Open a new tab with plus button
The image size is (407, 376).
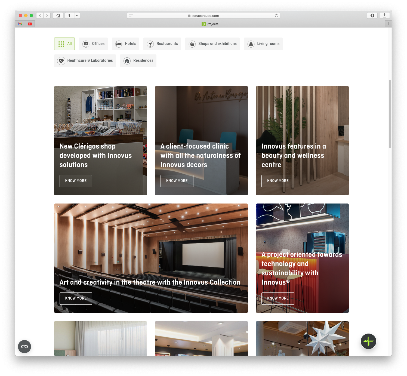coord(388,24)
